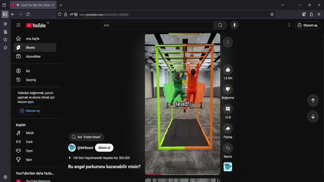Open the comments of the Short
The image size is (324, 182).
tap(228, 109)
